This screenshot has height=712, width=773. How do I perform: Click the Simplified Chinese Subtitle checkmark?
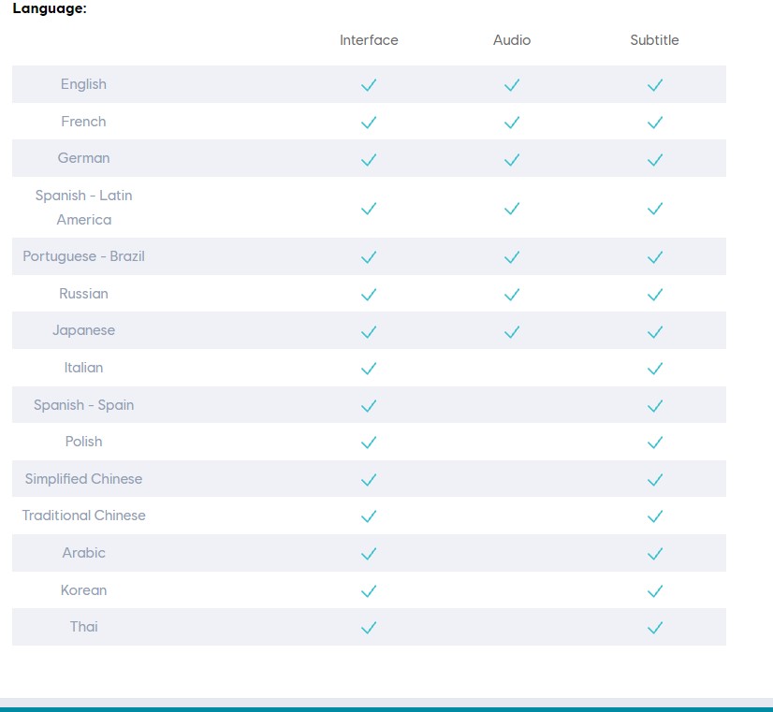655,479
